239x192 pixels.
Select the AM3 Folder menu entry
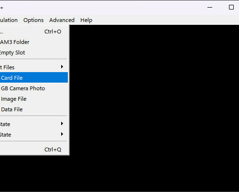coord(33,42)
